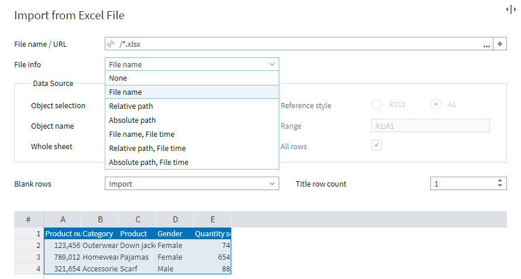The width and height of the screenshot is (521, 279).
Task: Collapse the File info dropdown
Action: (x=272, y=64)
